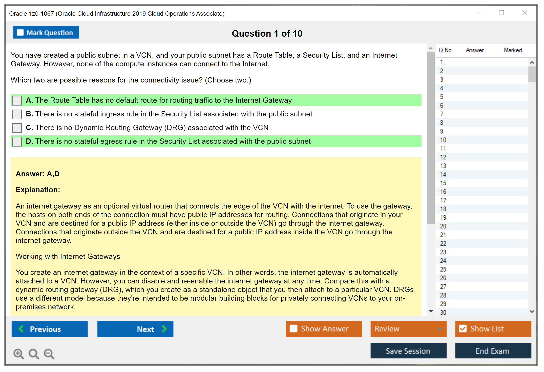This screenshot has width=544, height=372.
Task: Check option B stateful ingress rule
Action: coord(17,114)
